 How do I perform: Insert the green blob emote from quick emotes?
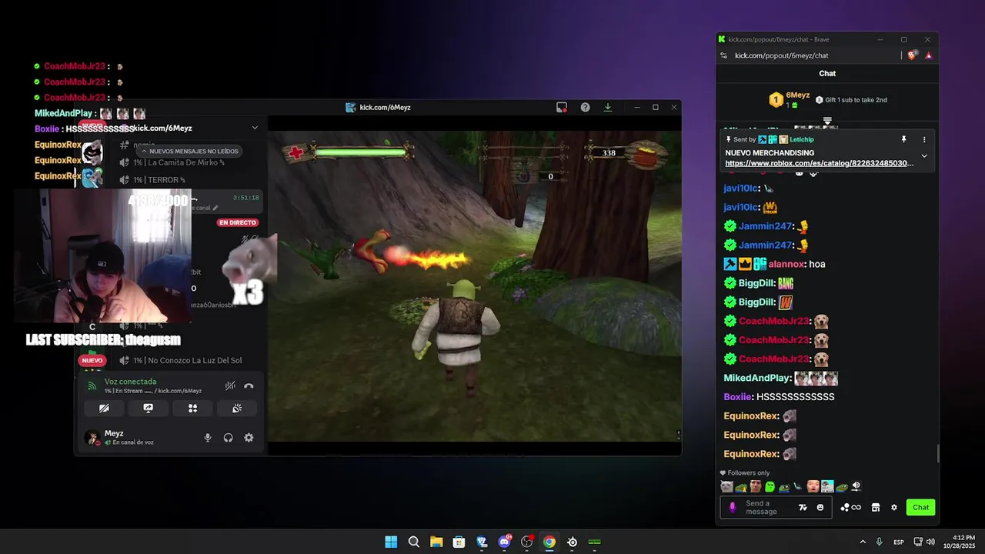coord(770,486)
